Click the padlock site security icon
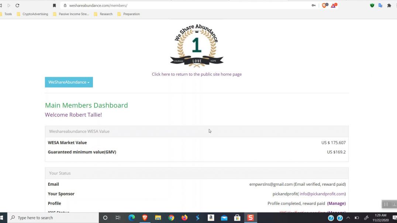This screenshot has width=397, height=223. (x=65, y=5)
